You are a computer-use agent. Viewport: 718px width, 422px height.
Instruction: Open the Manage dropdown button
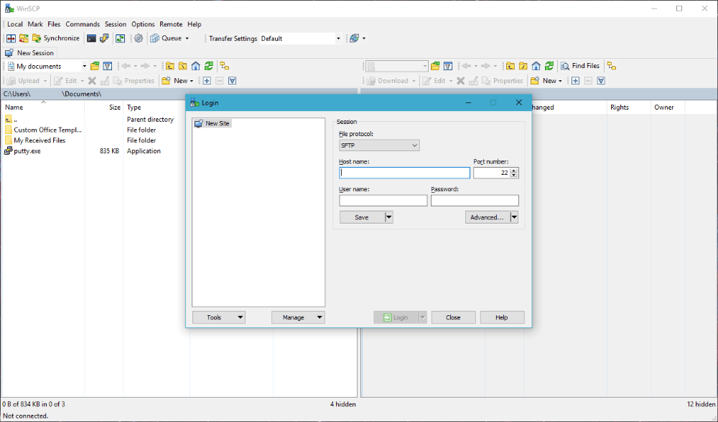[298, 317]
